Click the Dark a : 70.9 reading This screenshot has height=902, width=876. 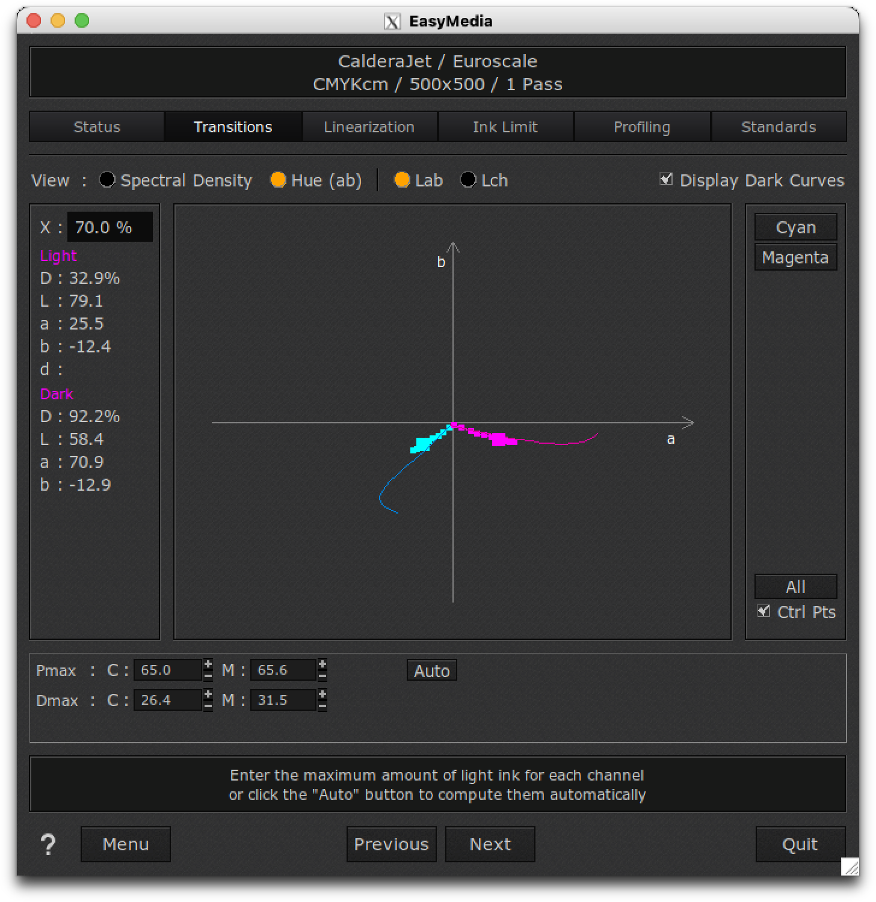click(x=72, y=462)
